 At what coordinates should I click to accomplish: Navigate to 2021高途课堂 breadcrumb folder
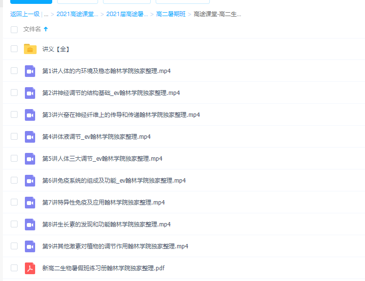77,14
